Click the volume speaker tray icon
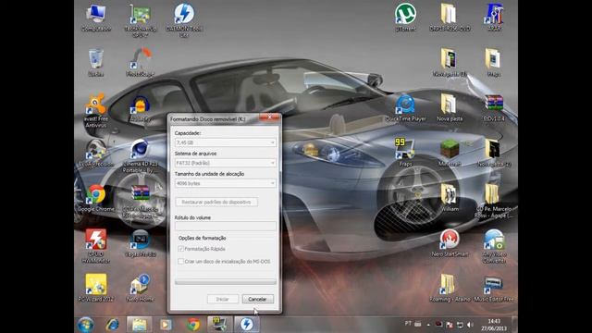The height and width of the screenshot is (333, 592). point(470,325)
